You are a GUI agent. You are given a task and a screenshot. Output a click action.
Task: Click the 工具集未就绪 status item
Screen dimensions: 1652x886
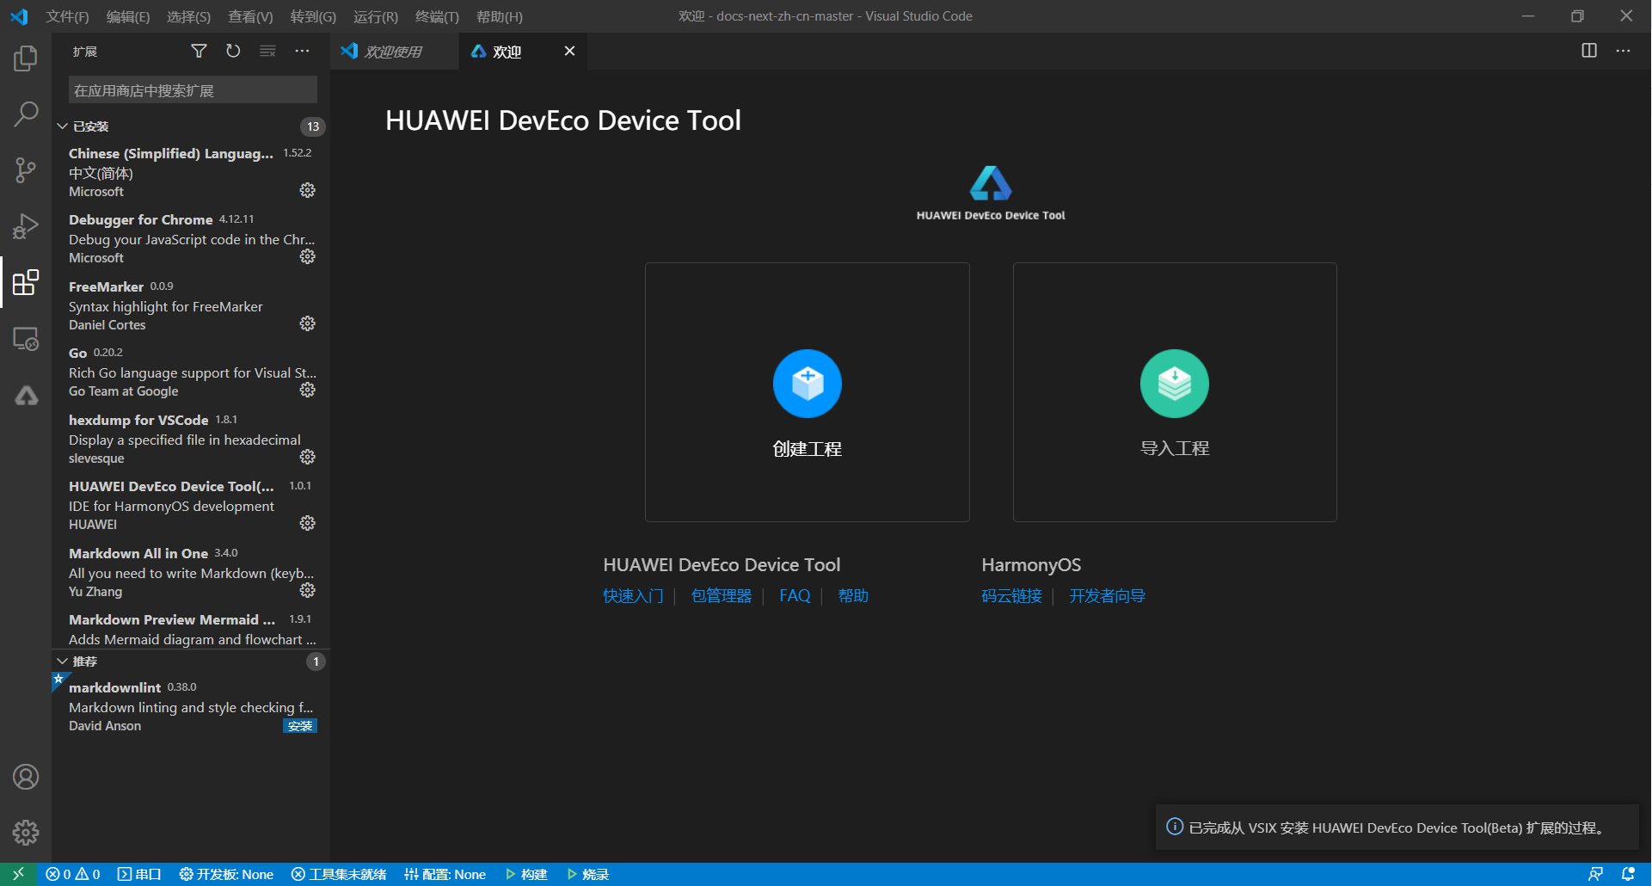[339, 874]
